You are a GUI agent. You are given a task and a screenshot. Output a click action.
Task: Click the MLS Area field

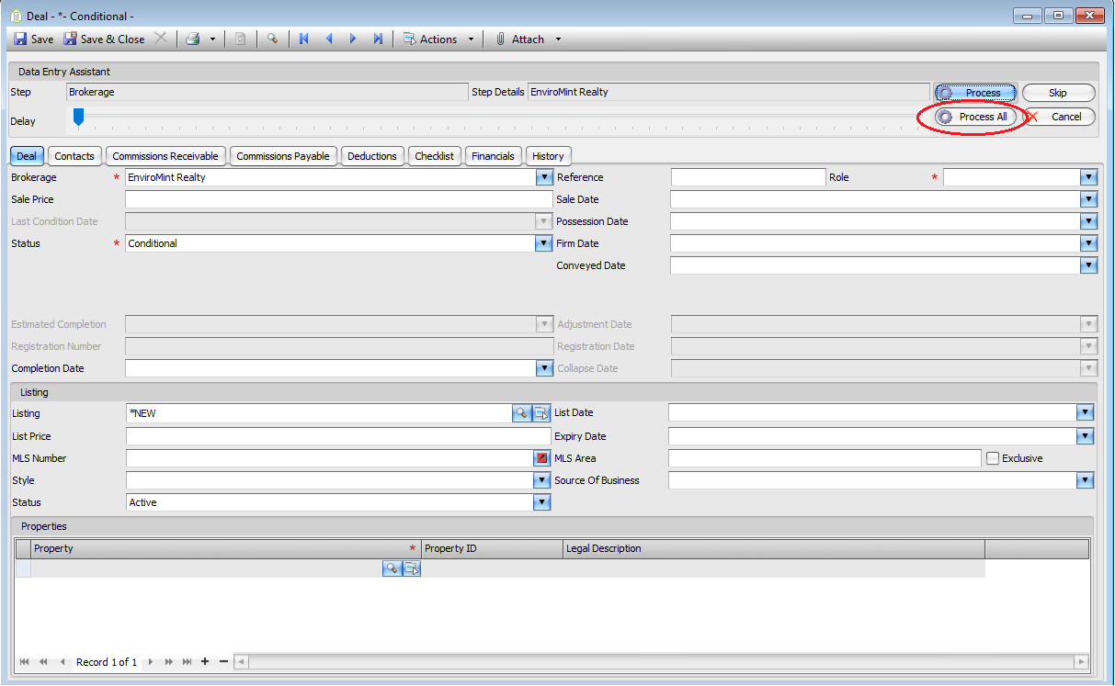825,458
